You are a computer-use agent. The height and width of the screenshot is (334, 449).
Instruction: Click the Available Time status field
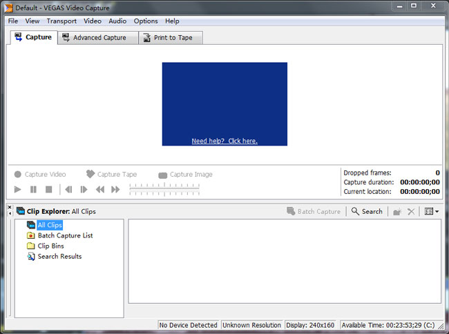[388, 325]
